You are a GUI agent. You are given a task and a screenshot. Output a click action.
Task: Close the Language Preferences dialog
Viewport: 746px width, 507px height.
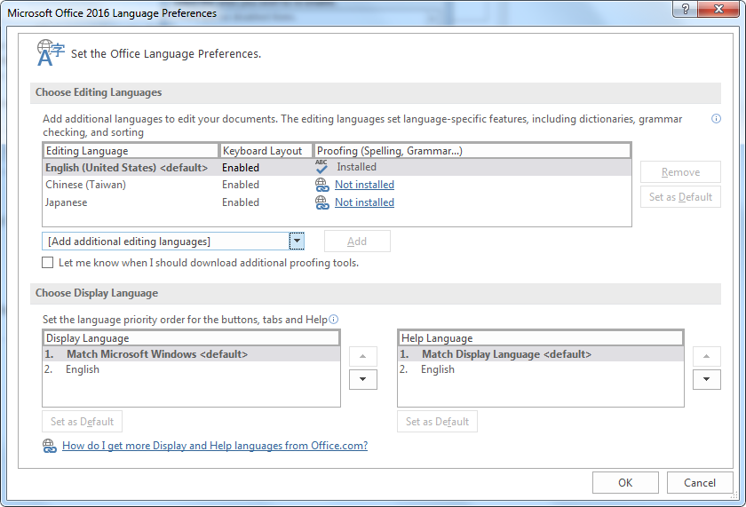(x=718, y=9)
